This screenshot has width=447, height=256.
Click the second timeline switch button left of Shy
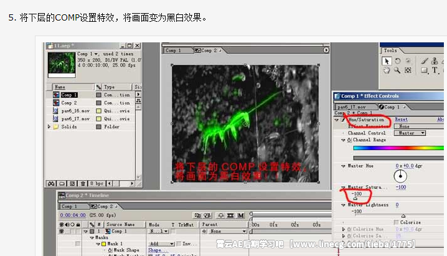[x=207, y=216]
